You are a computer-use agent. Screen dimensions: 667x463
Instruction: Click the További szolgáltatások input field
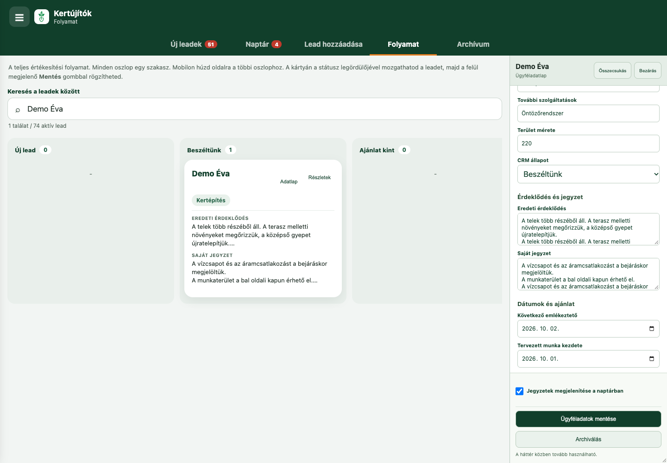tap(588, 113)
